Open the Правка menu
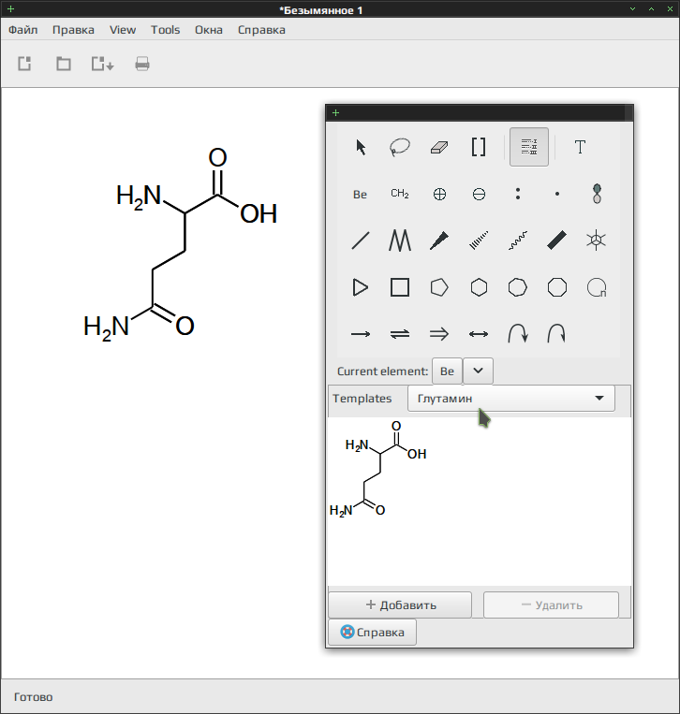 coord(73,30)
